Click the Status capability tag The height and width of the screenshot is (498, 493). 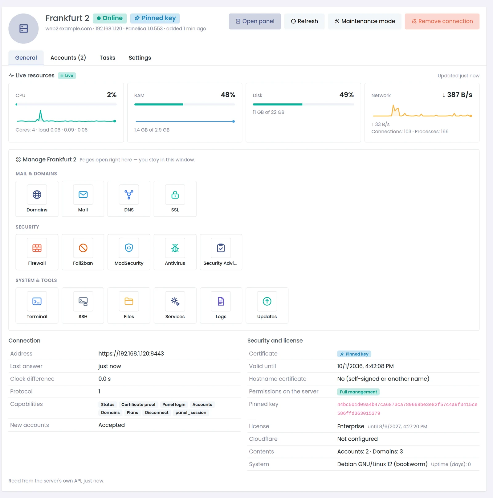pos(108,405)
